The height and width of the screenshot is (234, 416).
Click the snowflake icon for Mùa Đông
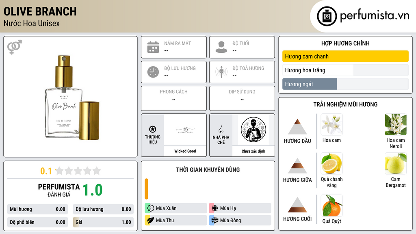point(214,220)
